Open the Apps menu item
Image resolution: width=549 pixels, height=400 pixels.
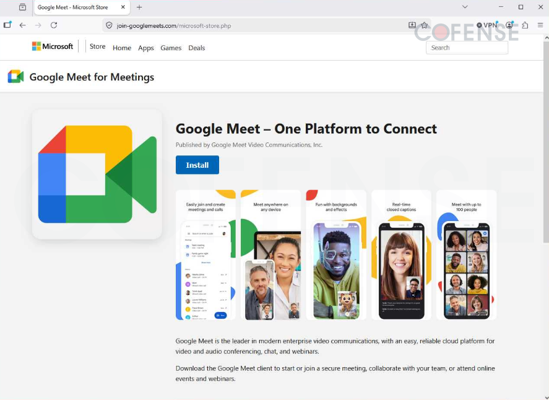click(146, 48)
